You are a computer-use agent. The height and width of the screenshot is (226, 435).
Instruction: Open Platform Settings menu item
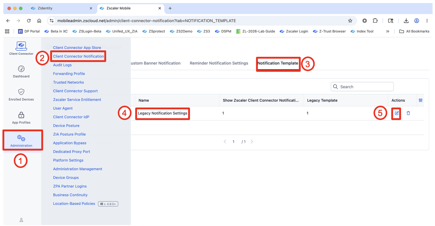pos(68,160)
